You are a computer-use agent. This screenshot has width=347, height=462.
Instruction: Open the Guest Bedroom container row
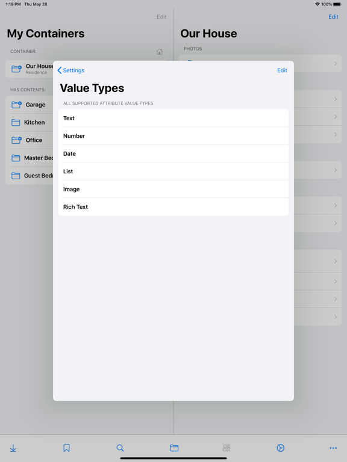click(x=30, y=176)
